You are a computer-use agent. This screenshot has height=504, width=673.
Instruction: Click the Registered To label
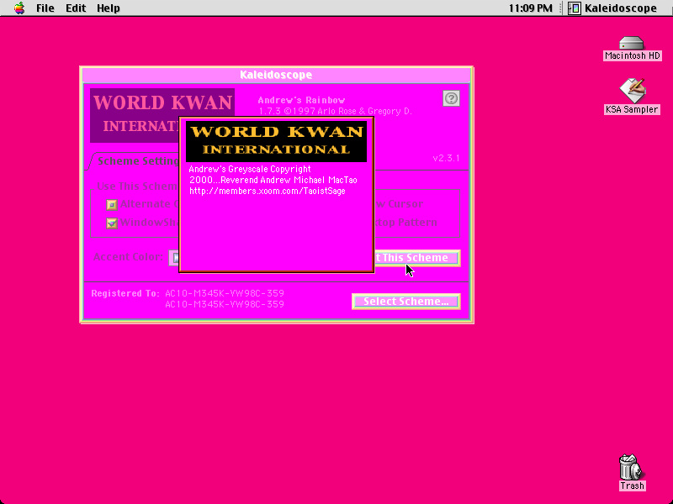click(x=125, y=293)
